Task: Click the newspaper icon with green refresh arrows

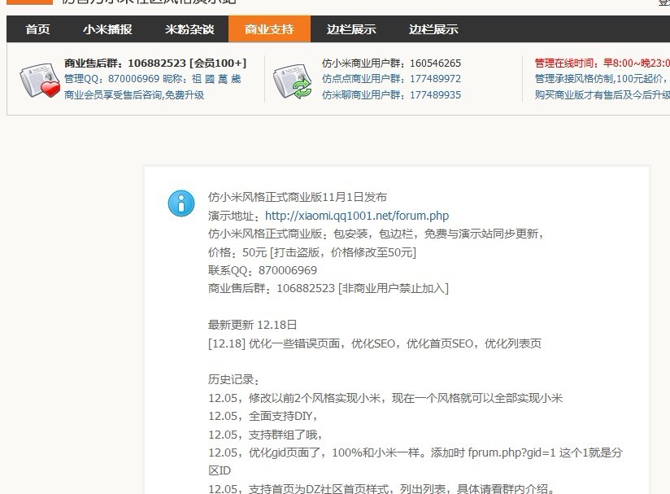Action: tap(292, 81)
